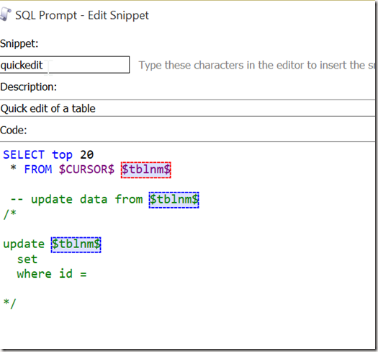Click the closing comment marker */
378x352 pixels.
(x=9, y=303)
